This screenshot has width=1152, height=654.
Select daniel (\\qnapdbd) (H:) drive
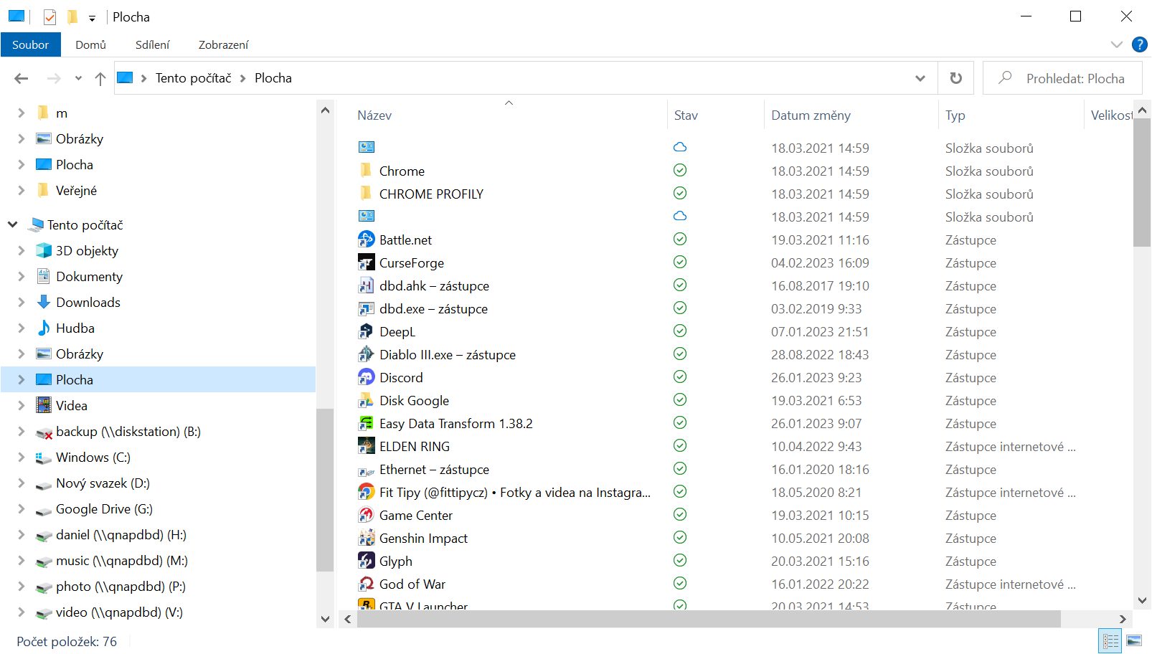click(x=121, y=534)
